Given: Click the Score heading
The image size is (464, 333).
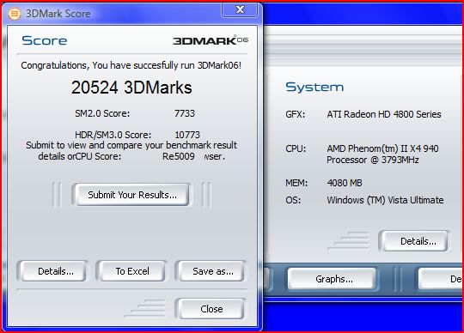Looking at the screenshot, I should coord(45,40).
